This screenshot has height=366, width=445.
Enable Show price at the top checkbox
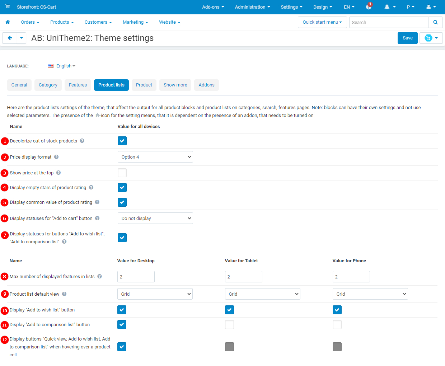[x=122, y=173]
